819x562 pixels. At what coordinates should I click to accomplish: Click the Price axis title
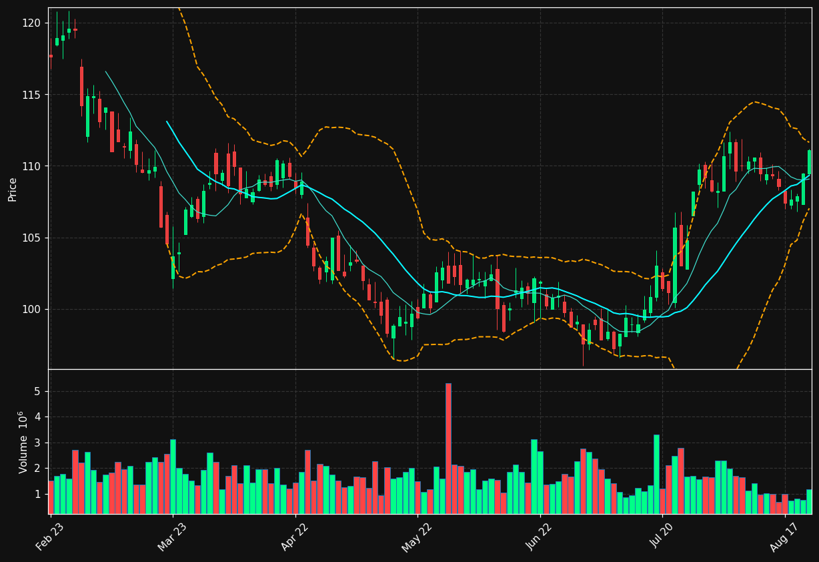[x=13, y=189]
